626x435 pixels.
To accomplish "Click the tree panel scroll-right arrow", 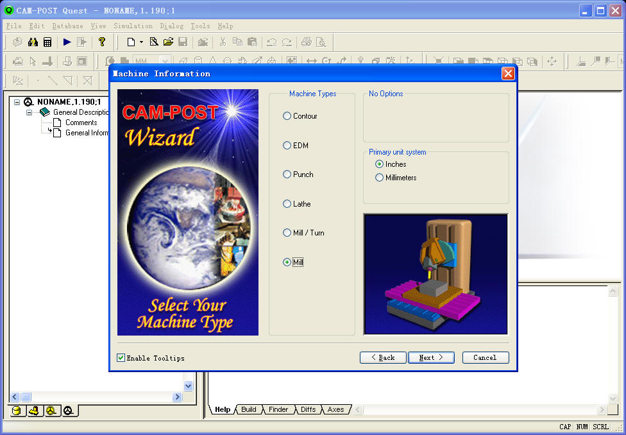I will (x=177, y=397).
